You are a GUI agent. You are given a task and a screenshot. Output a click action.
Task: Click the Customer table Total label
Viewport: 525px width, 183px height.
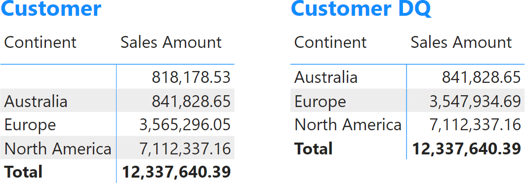point(23,172)
